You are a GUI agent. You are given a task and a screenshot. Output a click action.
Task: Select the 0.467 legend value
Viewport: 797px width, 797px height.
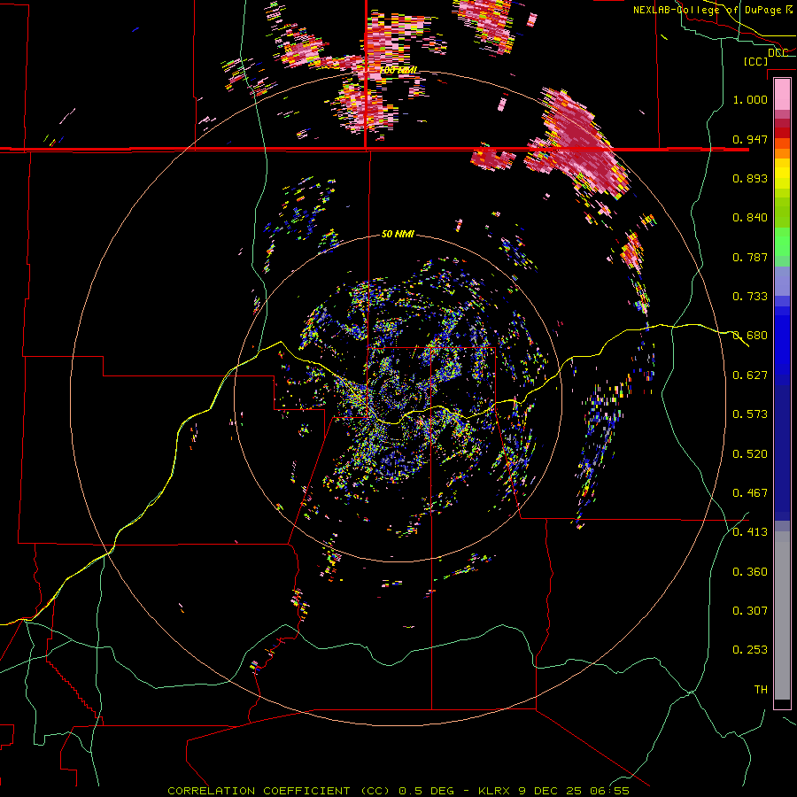750,493
